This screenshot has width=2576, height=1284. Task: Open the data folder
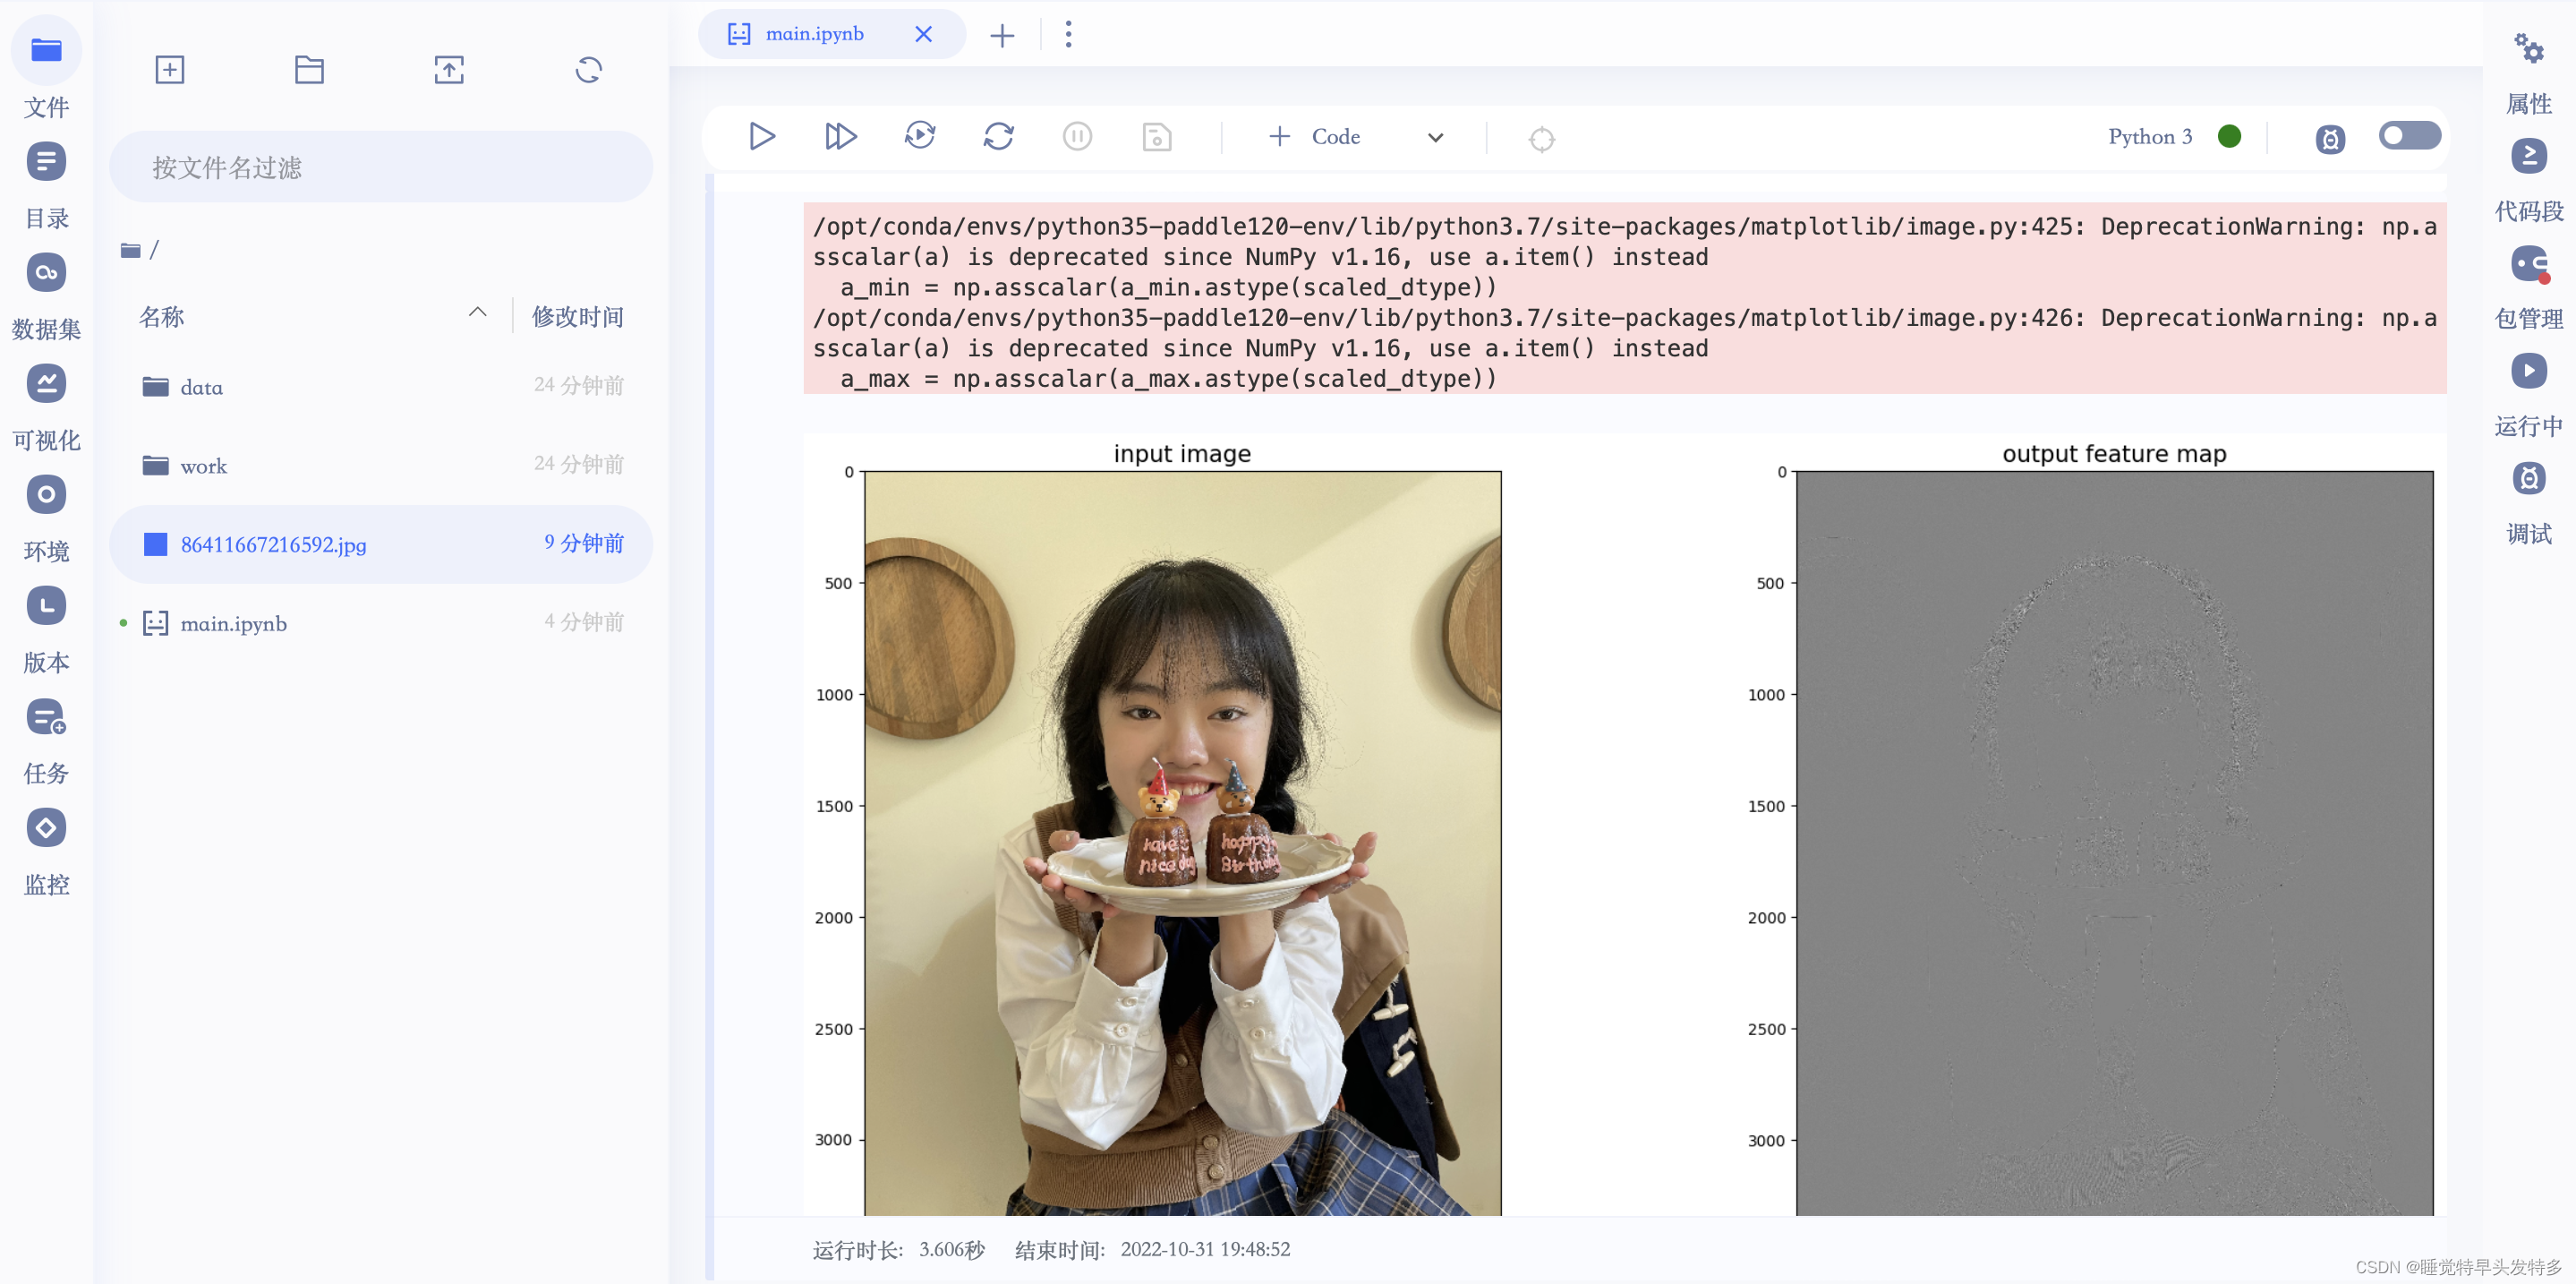click(201, 387)
